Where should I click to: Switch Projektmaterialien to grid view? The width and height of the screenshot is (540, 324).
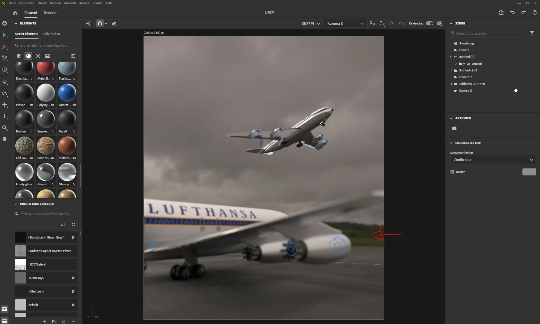coord(73,224)
